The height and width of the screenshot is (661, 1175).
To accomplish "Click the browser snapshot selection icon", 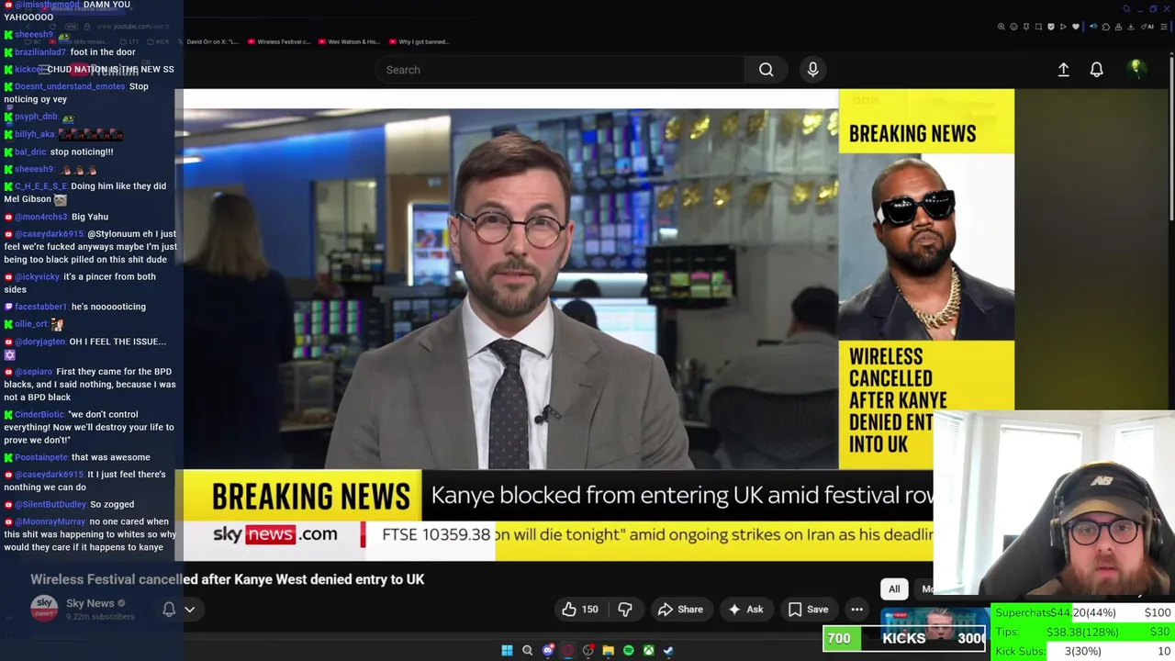I will [1038, 27].
